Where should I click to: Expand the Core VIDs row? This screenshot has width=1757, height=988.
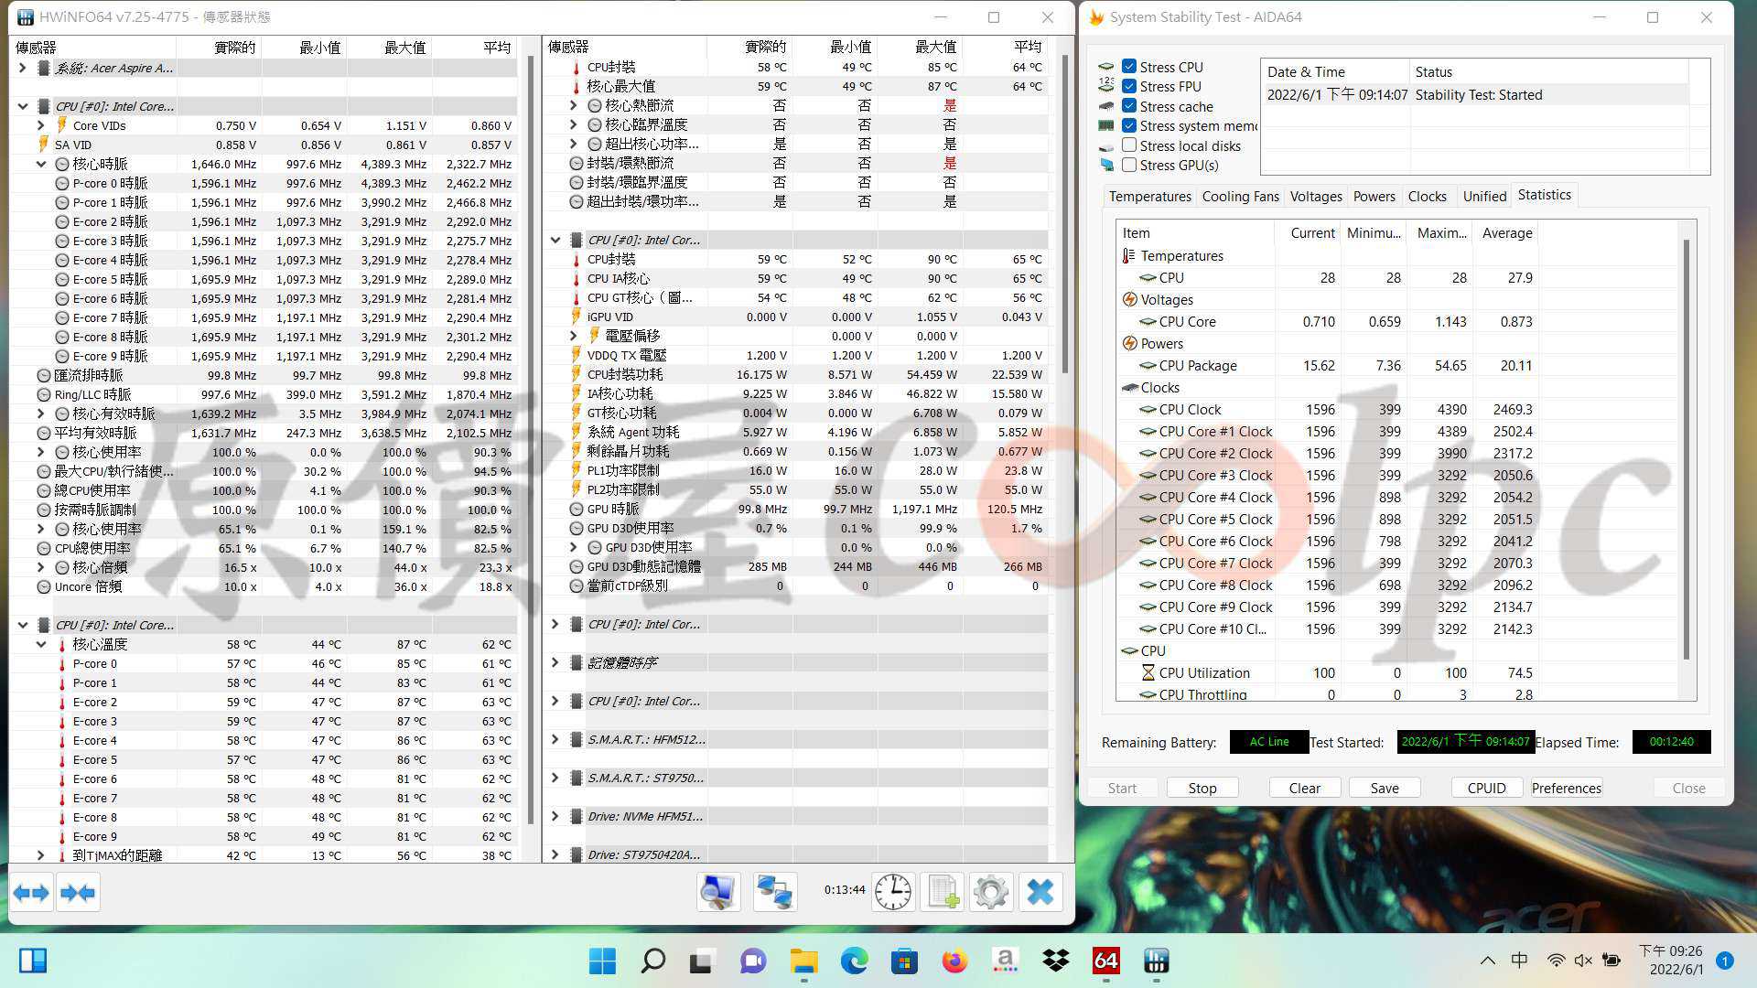point(41,125)
